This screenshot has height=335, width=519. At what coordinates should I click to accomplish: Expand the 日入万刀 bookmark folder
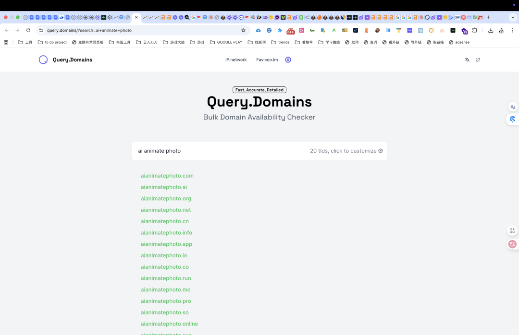pos(147,42)
